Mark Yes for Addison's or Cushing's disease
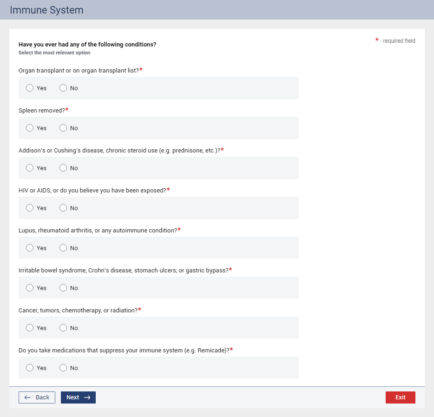This screenshot has height=417, width=434. point(30,168)
